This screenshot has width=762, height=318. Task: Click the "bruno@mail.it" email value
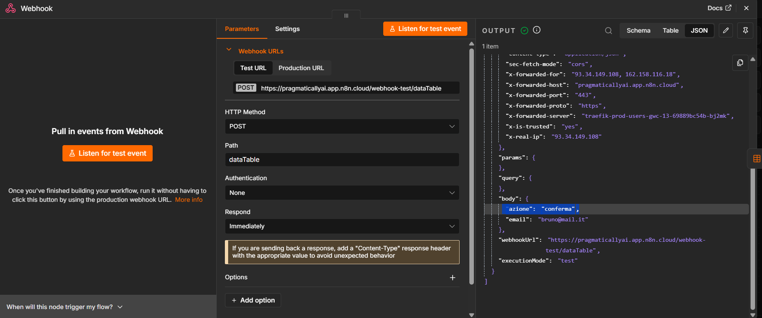563,219
